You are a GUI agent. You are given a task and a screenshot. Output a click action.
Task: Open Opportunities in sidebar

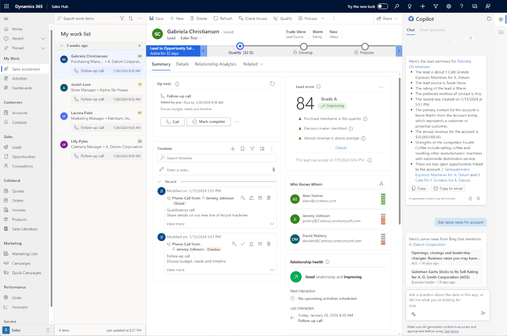pyautogui.click(x=24, y=157)
